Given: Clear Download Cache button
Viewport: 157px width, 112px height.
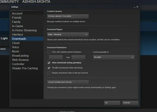Looking at the screenshot, I should click(68, 82).
